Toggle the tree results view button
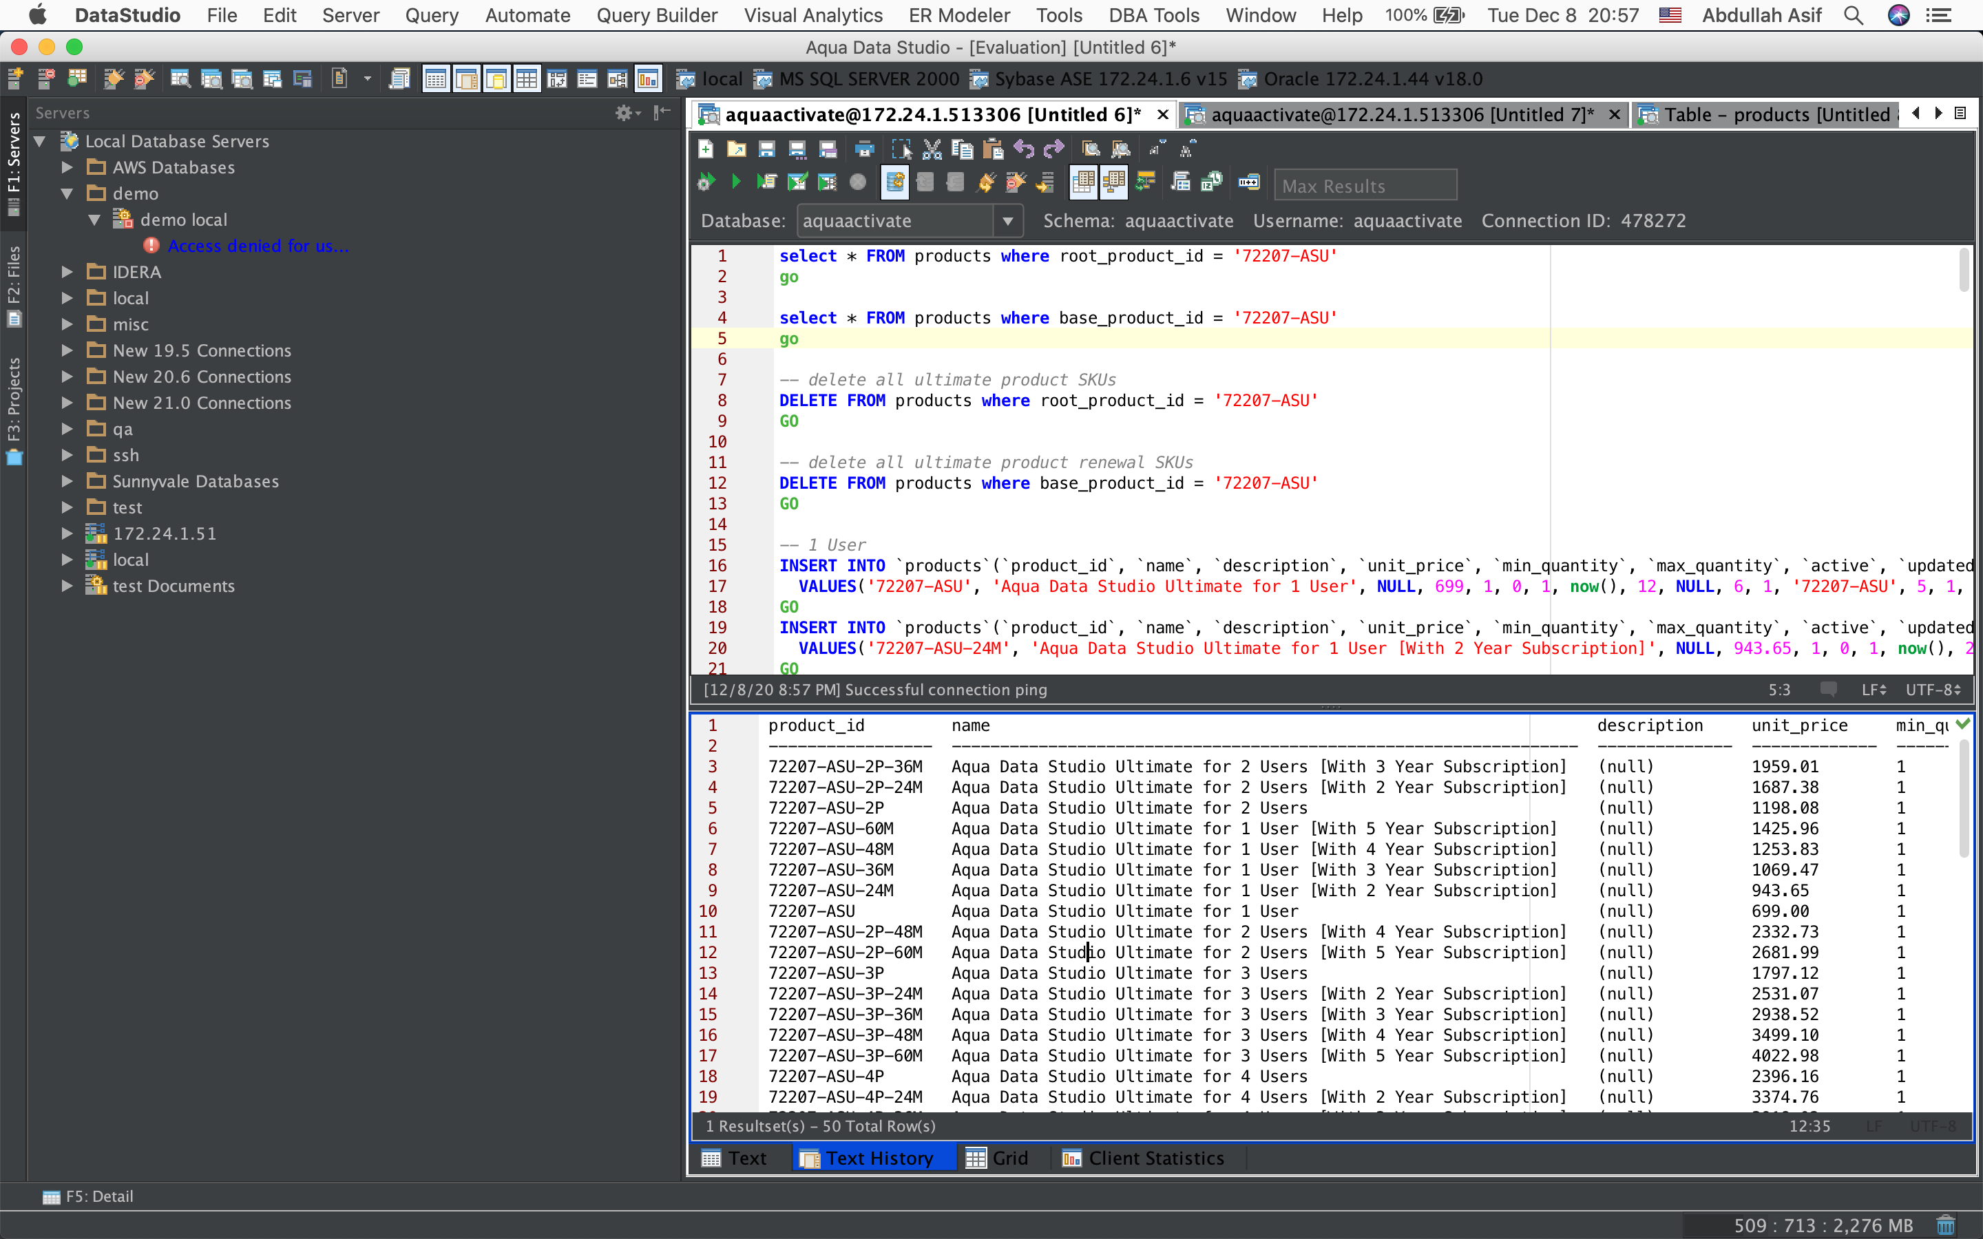The width and height of the screenshot is (1983, 1239). [1113, 182]
